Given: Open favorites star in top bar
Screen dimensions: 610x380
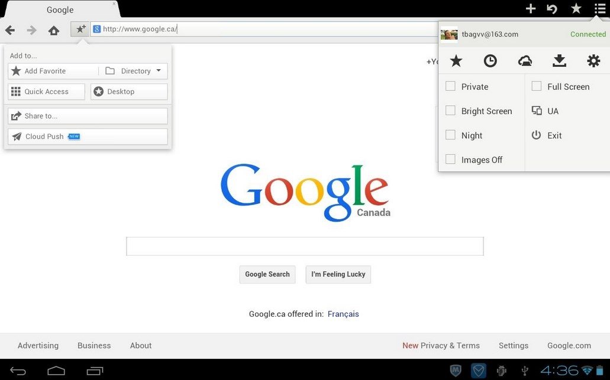Looking at the screenshot, I should tap(576, 8).
